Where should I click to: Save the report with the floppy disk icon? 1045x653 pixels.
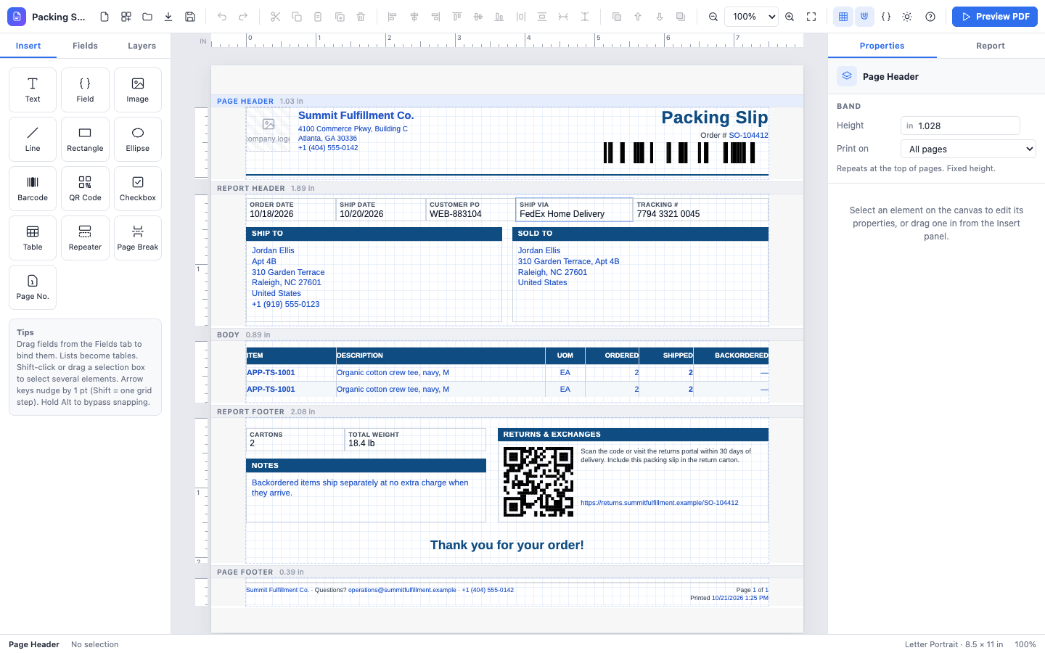[x=190, y=17]
